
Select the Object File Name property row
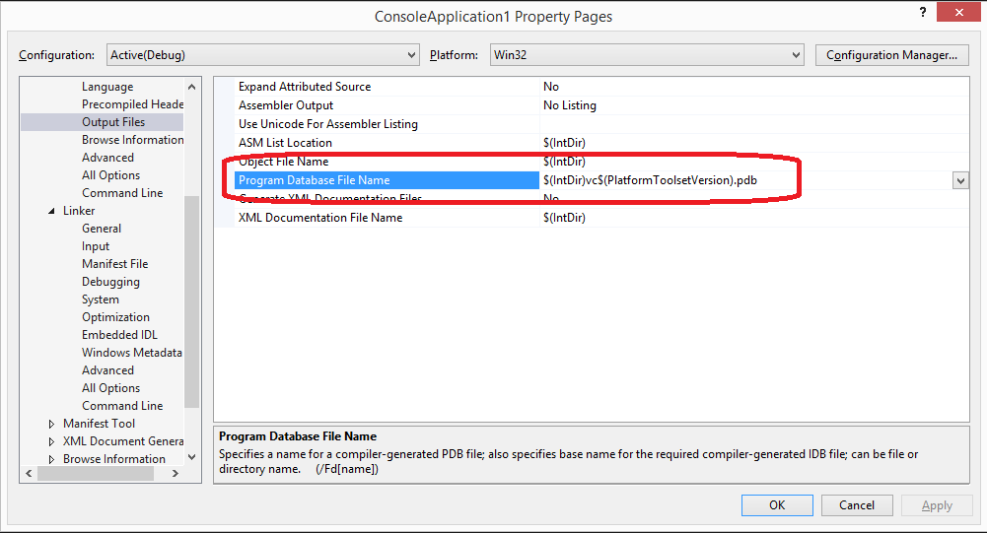[x=283, y=162]
